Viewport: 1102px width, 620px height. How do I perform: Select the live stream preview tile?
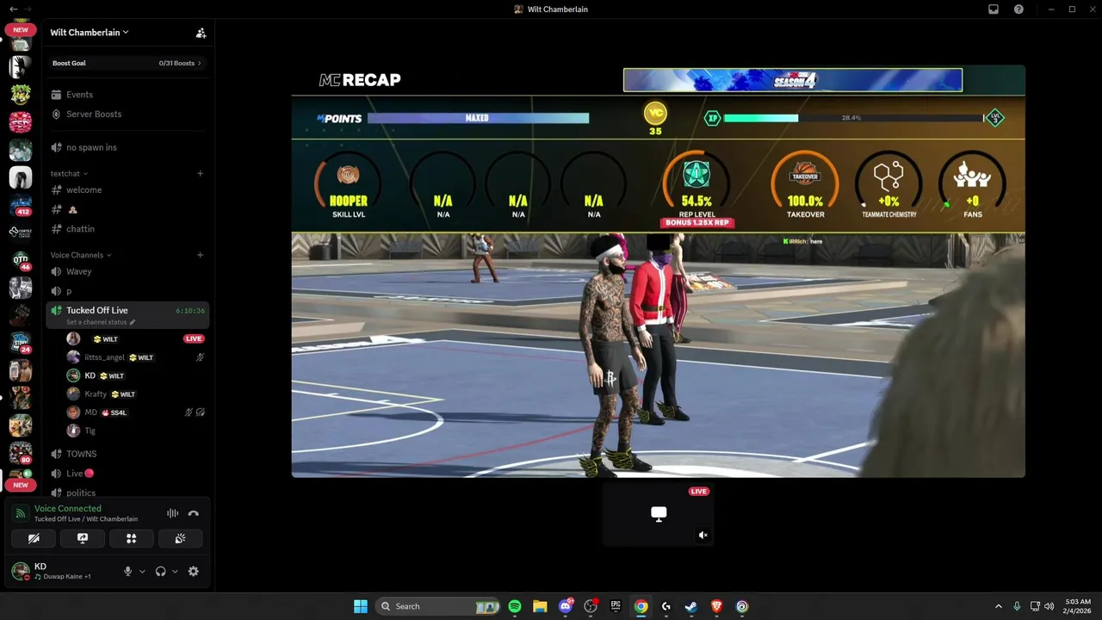tap(659, 514)
